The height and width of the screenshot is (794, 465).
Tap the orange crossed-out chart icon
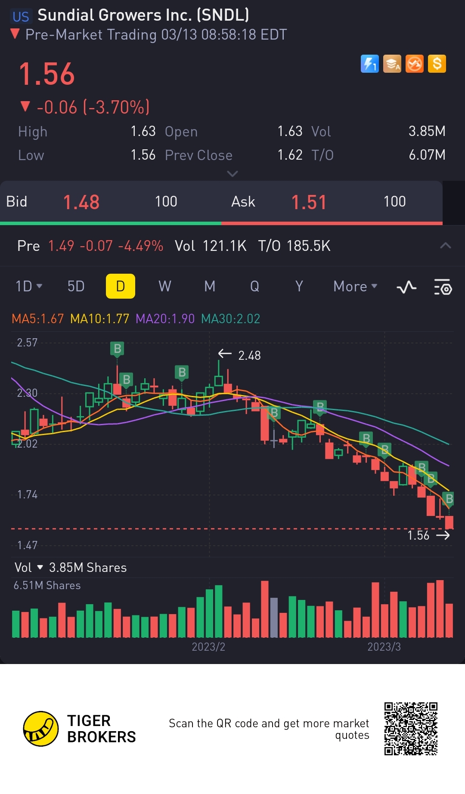point(415,64)
